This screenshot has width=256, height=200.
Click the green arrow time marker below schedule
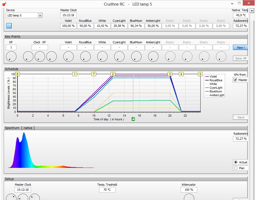coord(133,119)
